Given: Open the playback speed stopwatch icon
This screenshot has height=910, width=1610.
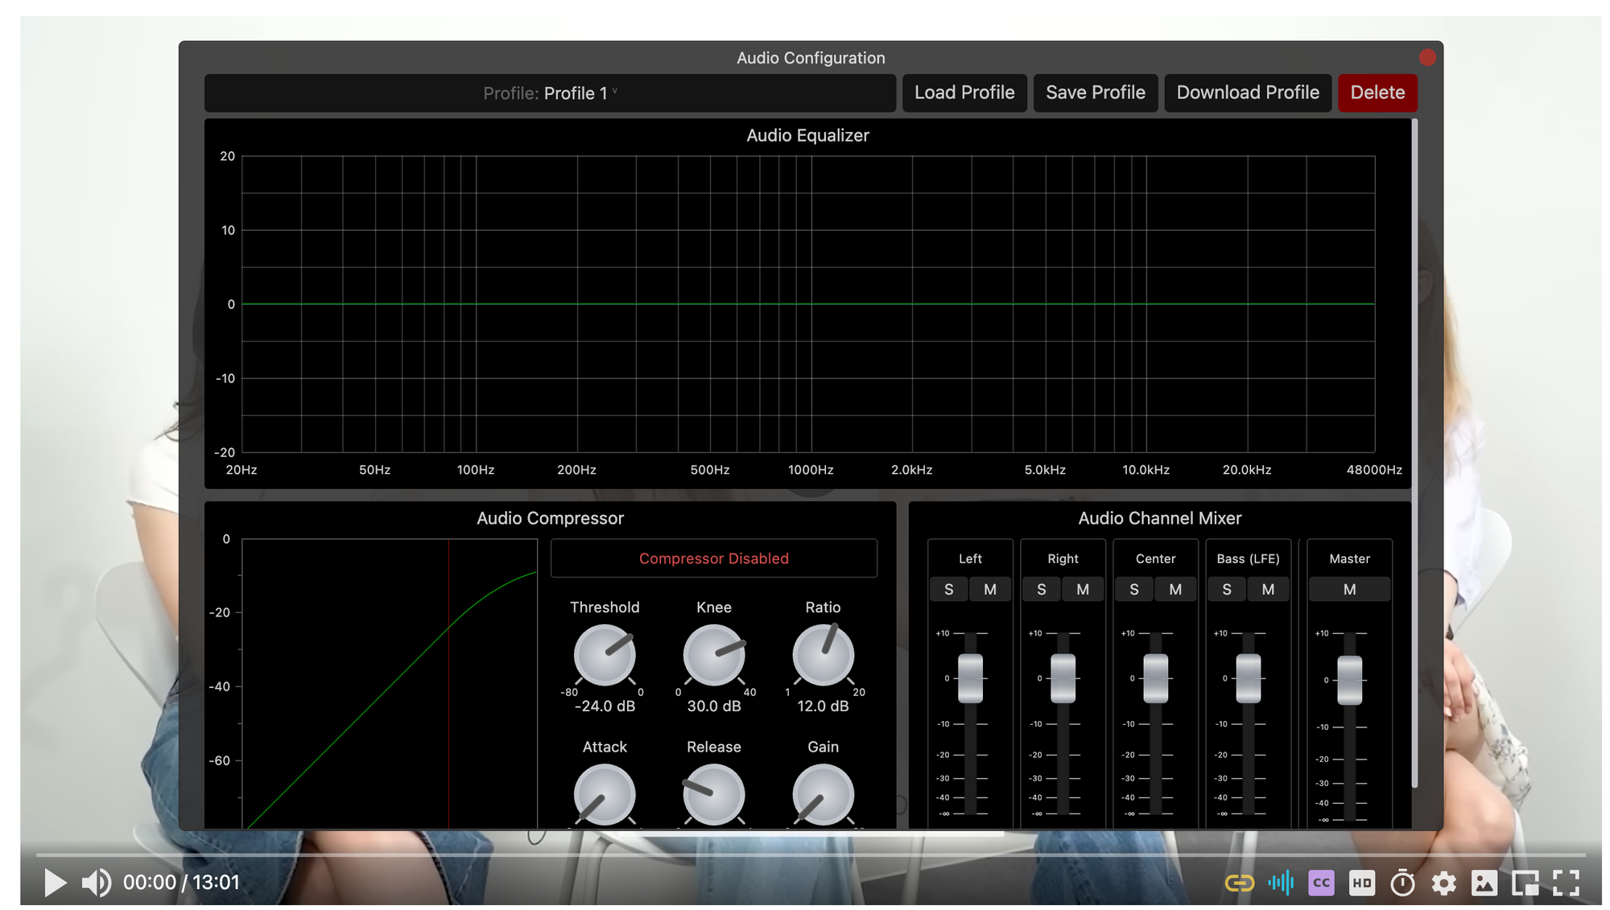Looking at the screenshot, I should (1402, 883).
